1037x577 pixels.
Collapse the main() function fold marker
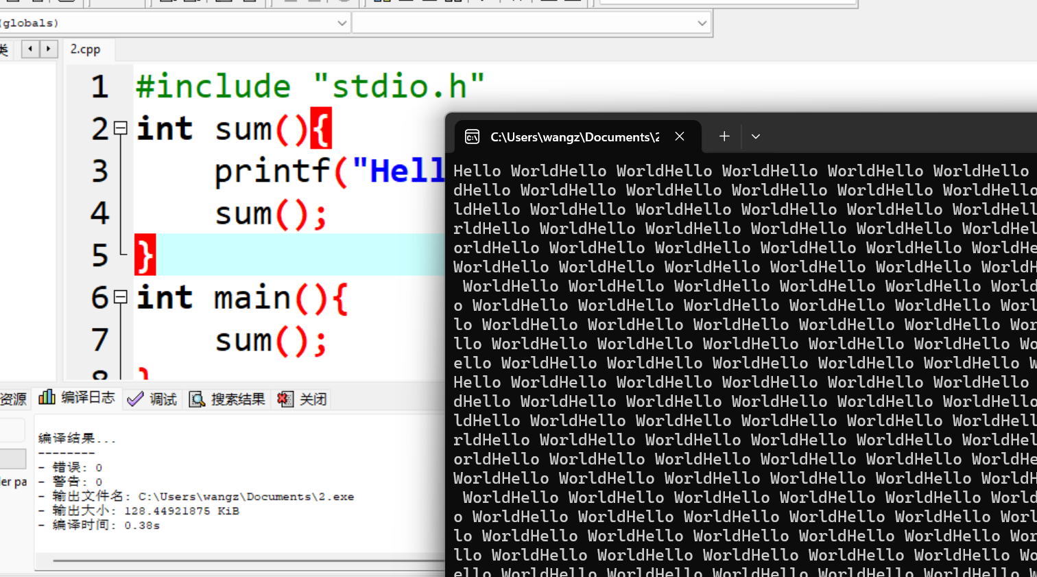pos(121,297)
